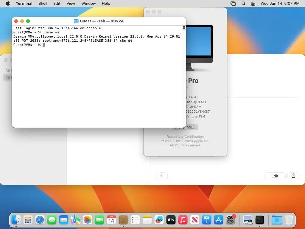Image resolution: width=305 pixels, height=229 pixels.
Task: Open the View menu
Action: (71, 4)
